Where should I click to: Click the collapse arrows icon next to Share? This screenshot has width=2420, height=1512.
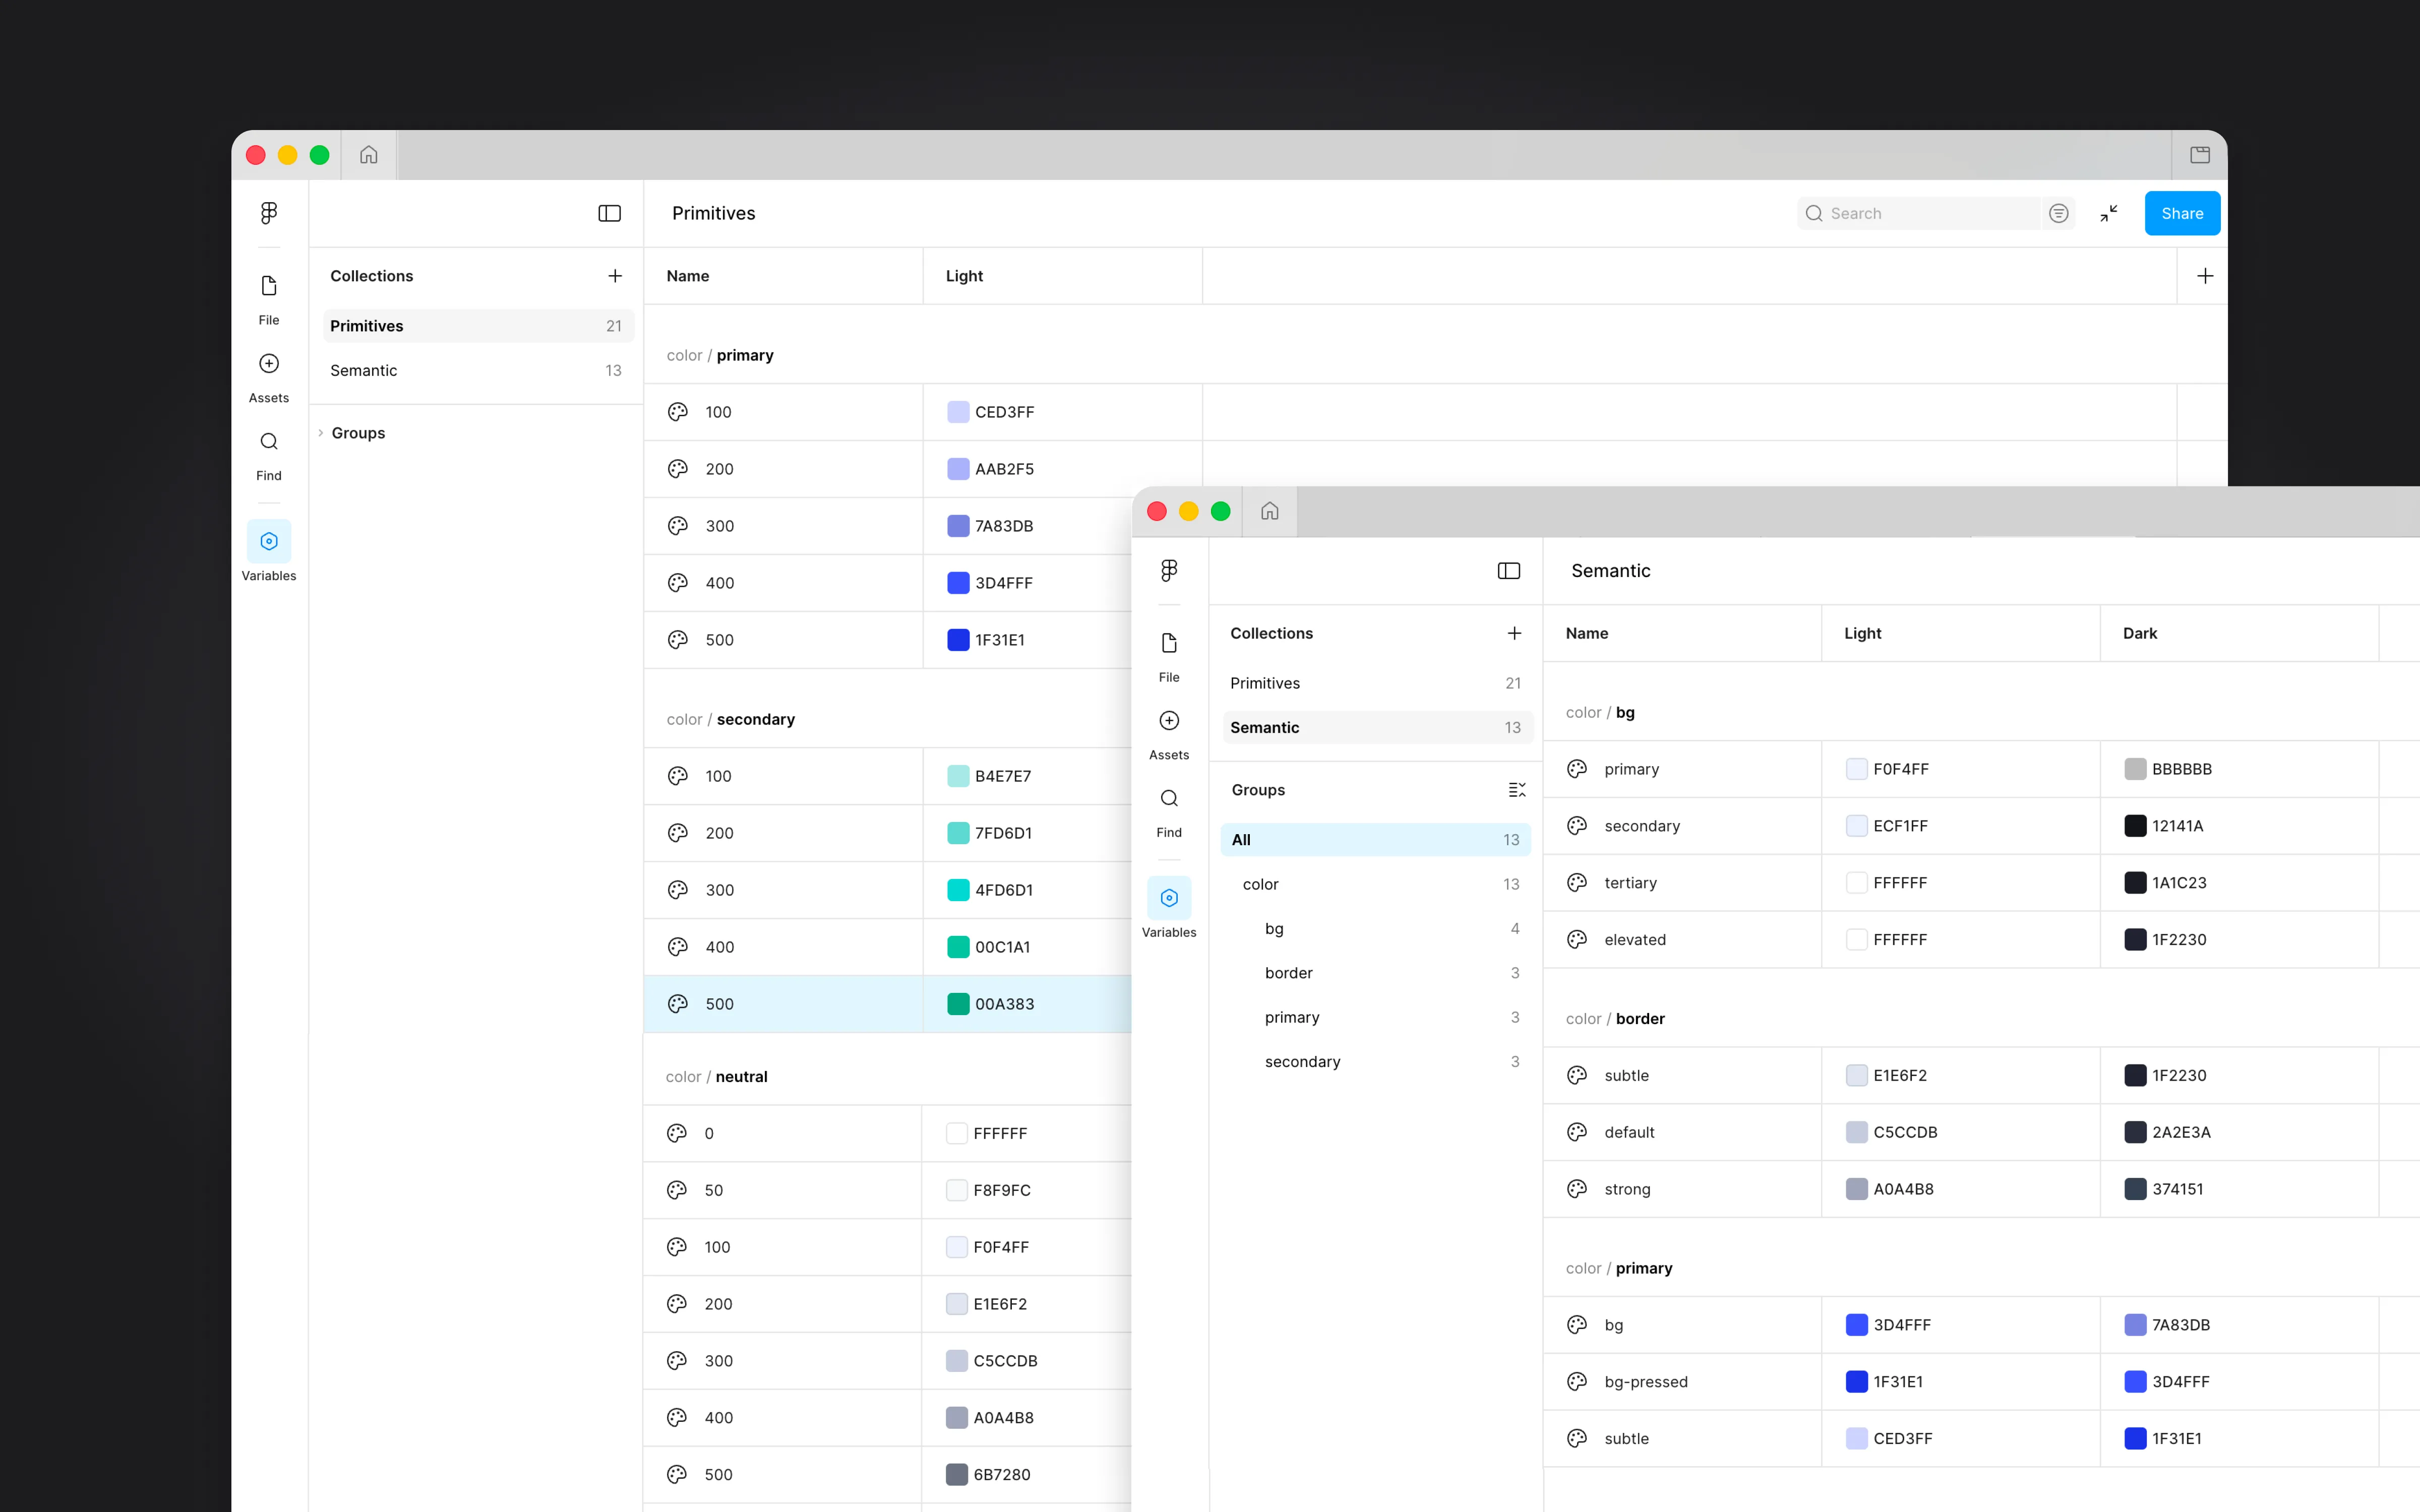coord(2109,213)
